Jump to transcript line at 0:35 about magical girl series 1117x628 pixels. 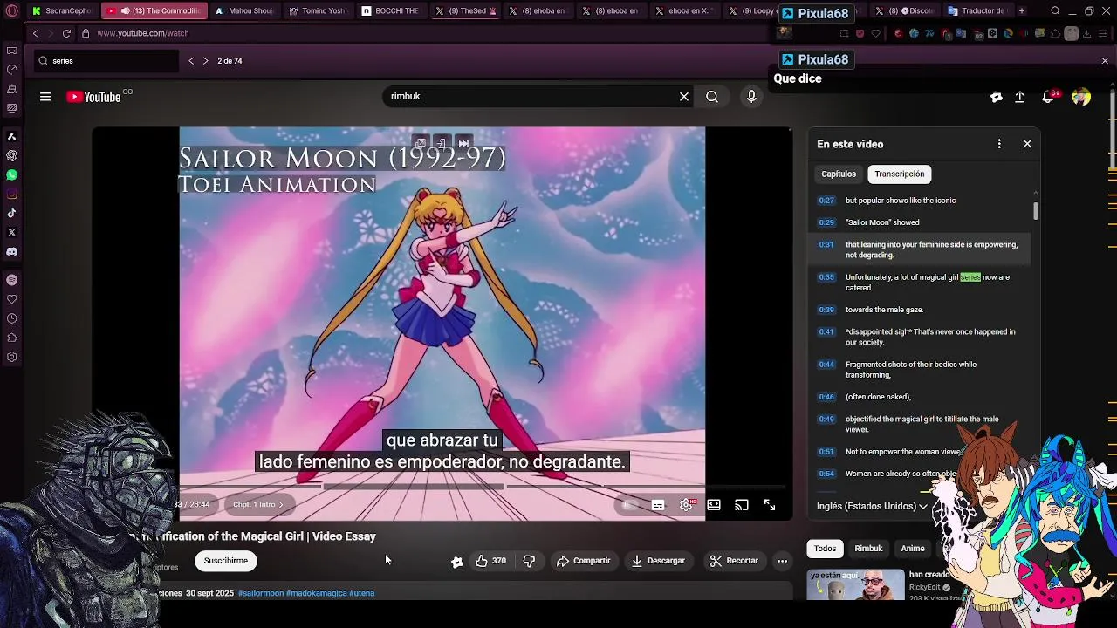(x=920, y=283)
